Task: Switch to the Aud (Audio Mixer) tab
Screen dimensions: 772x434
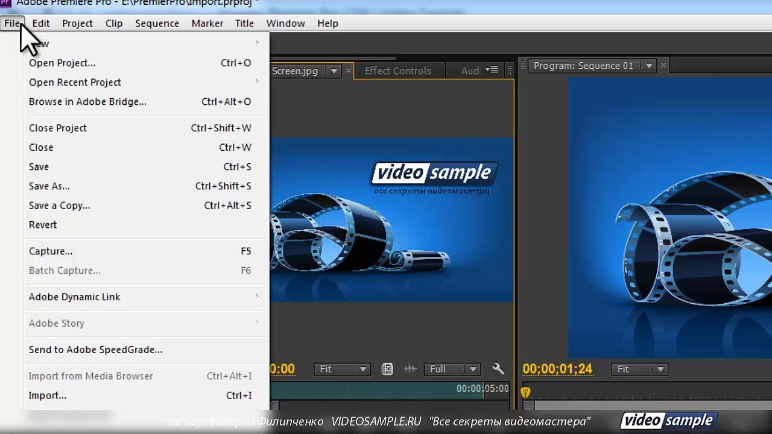Action: [470, 71]
